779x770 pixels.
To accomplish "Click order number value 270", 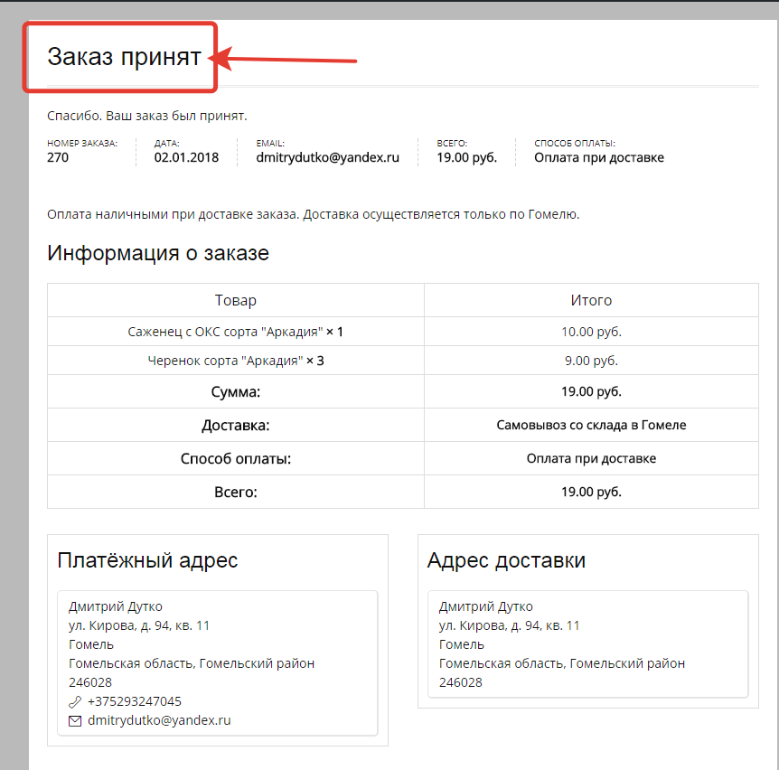I will click(x=58, y=157).
